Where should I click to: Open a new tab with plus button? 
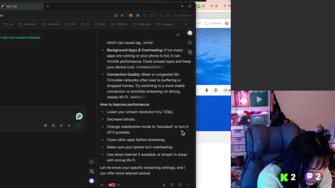click(x=48, y=6)
